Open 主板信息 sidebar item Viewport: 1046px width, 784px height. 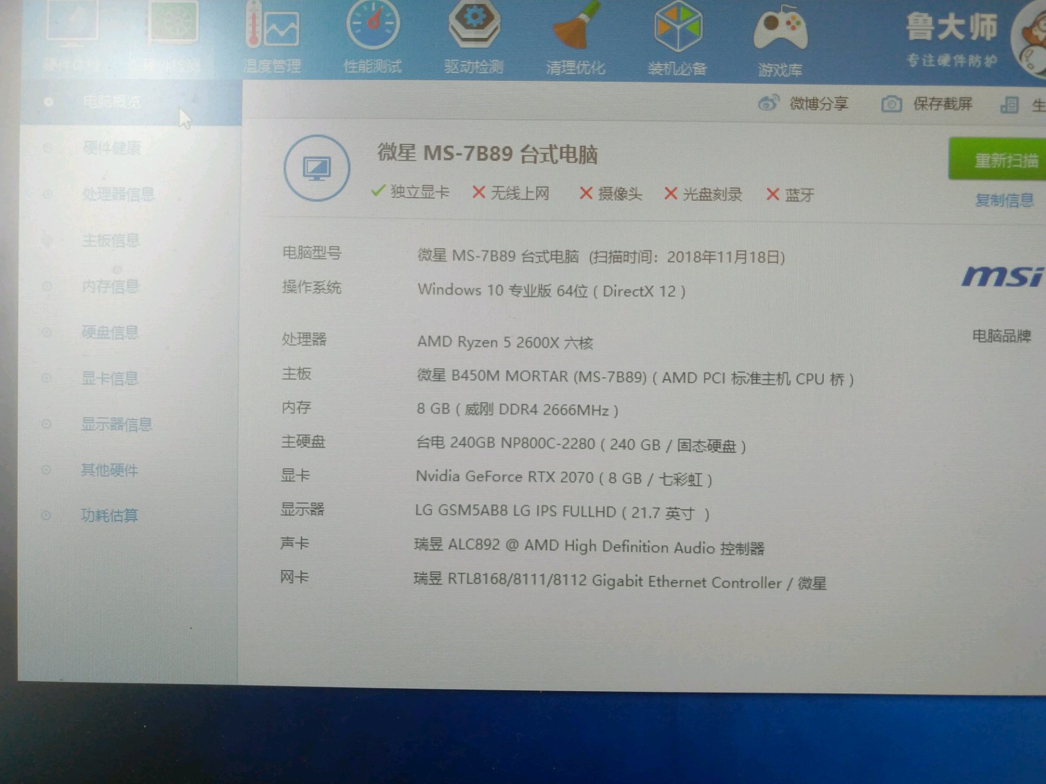(x=111, y=240)
